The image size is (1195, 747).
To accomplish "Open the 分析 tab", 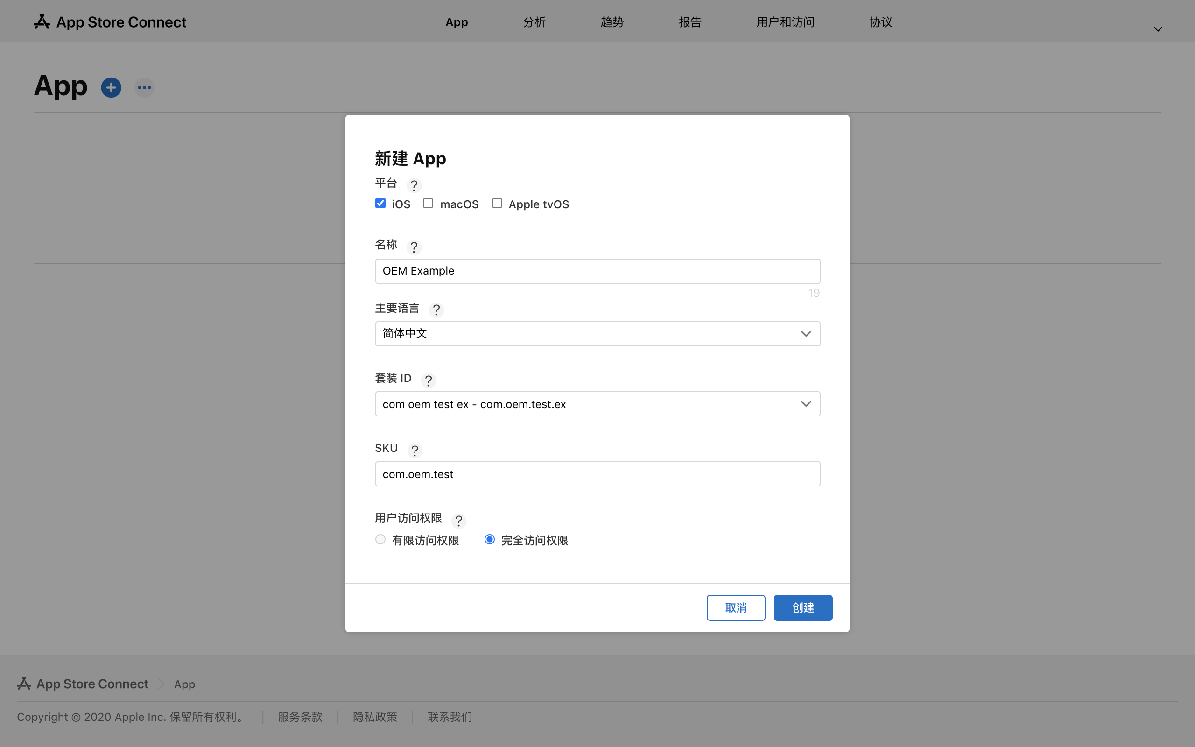I will [x=534, y=22].
